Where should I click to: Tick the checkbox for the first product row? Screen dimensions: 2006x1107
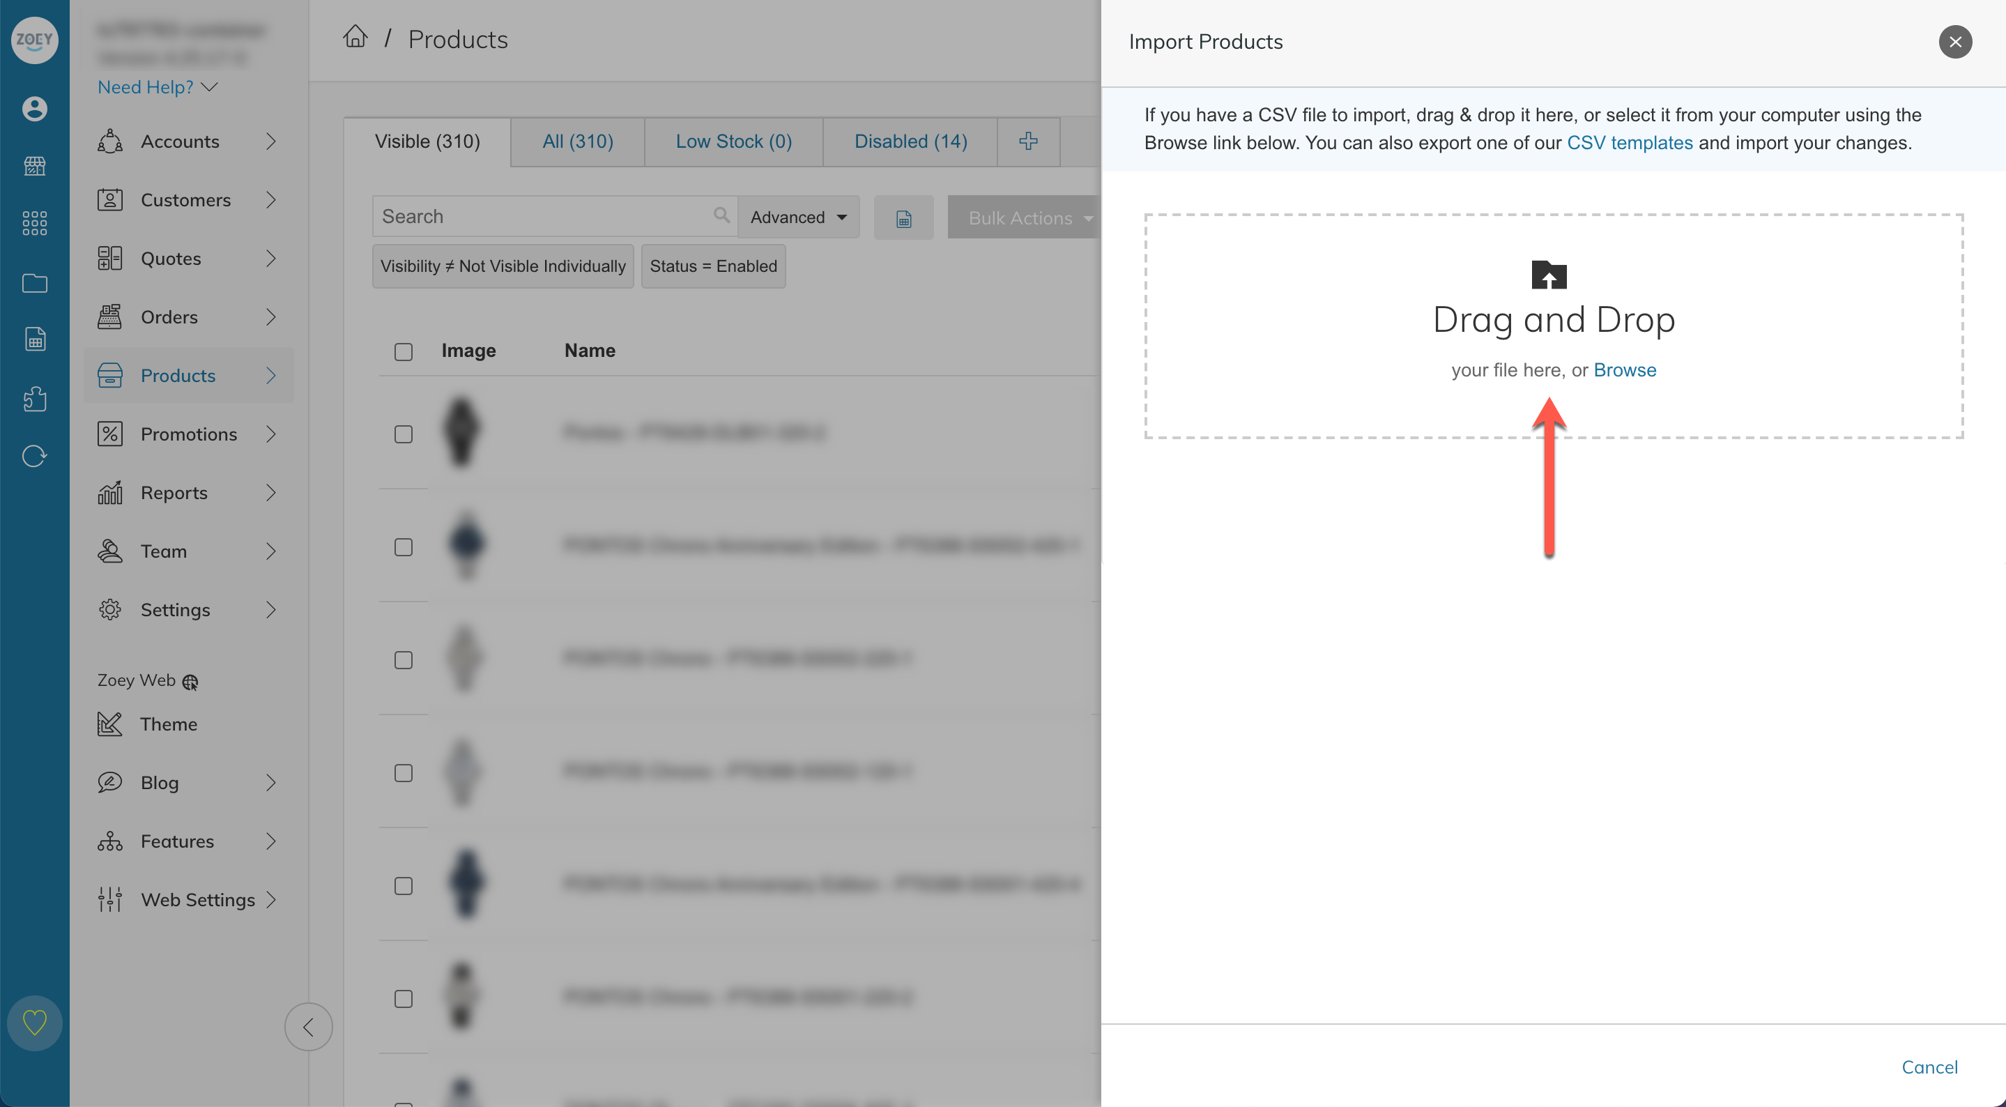(x=404, y=434)
